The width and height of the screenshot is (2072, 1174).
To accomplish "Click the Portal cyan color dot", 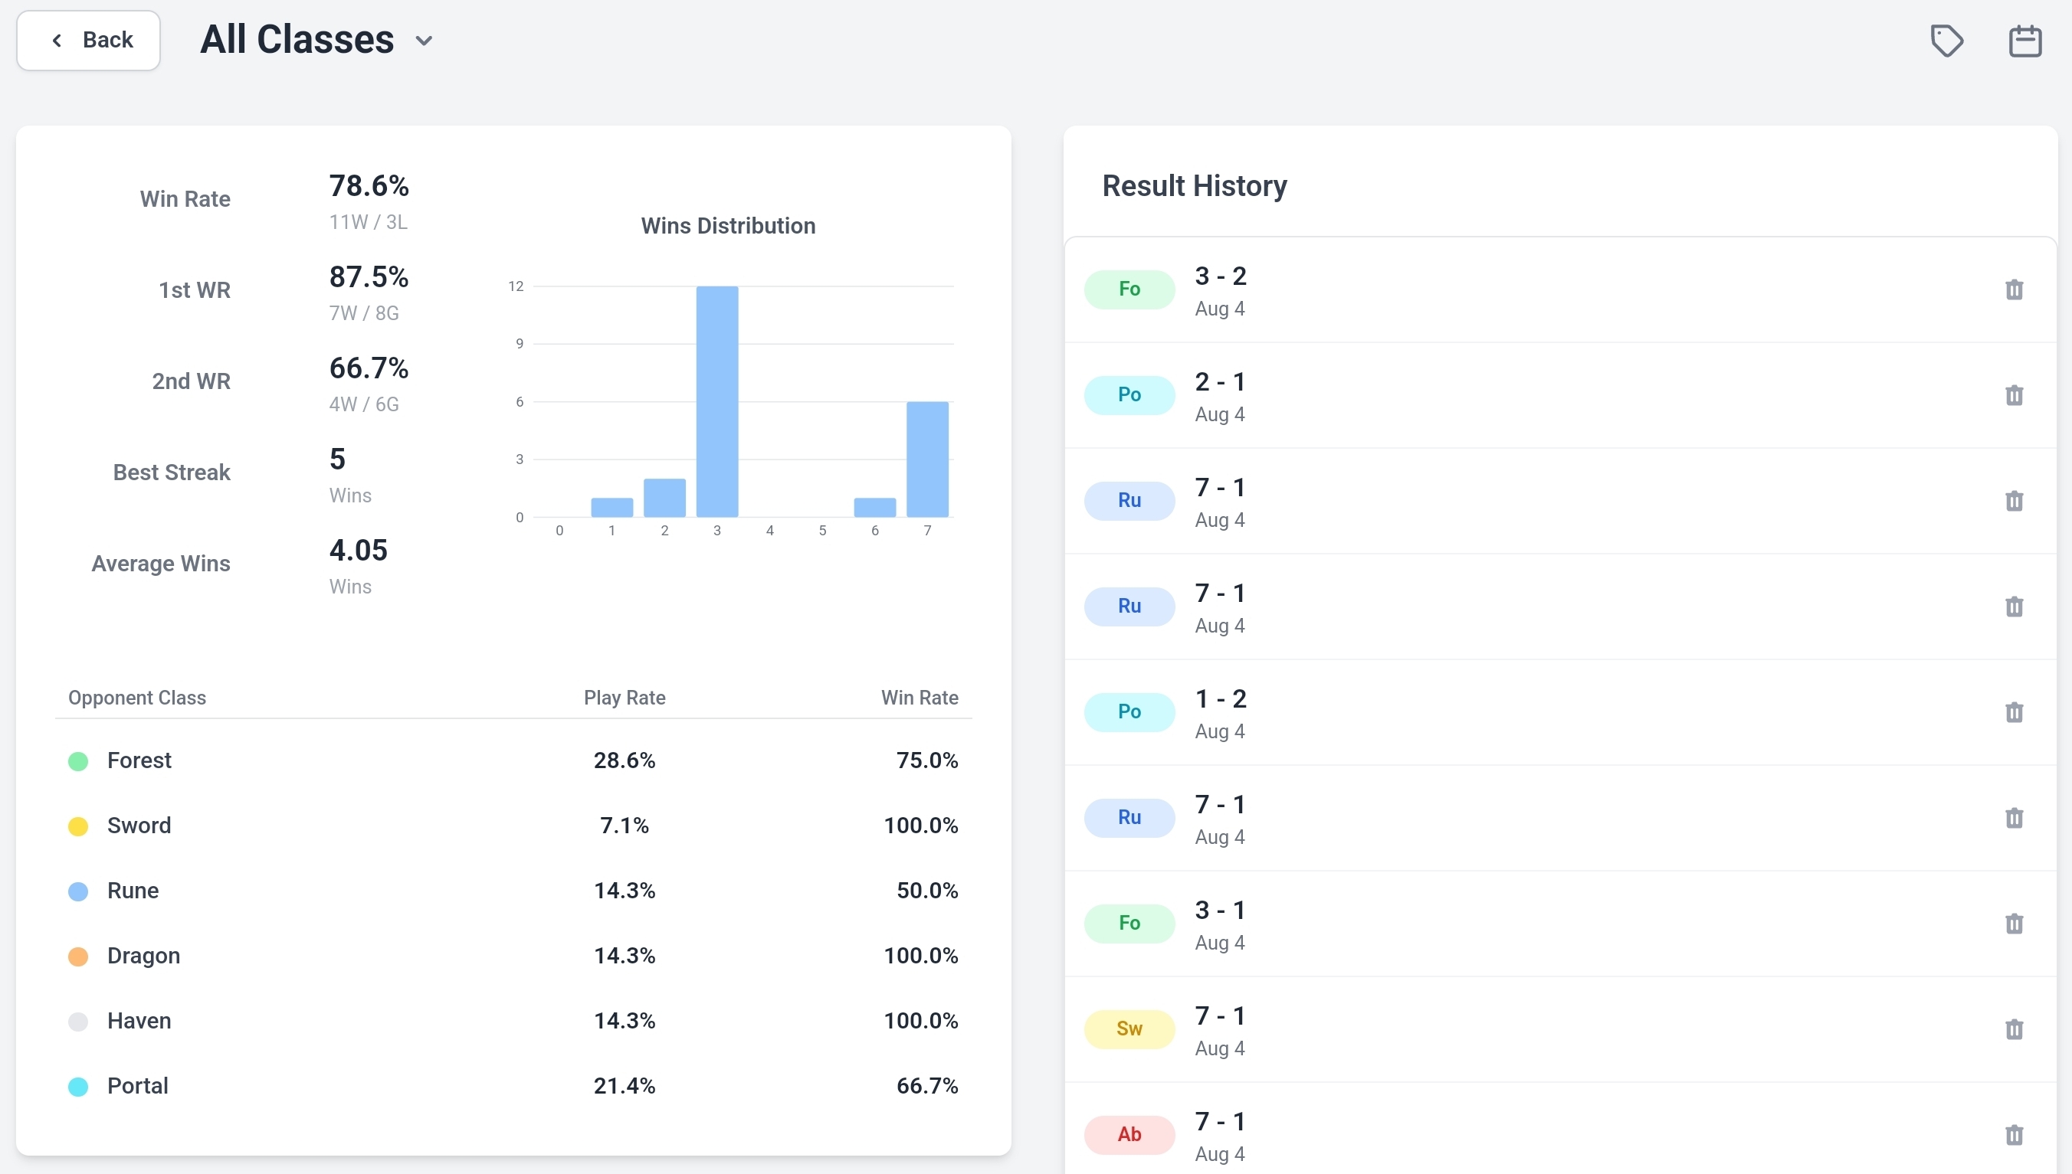I will tap(78, 1087).
